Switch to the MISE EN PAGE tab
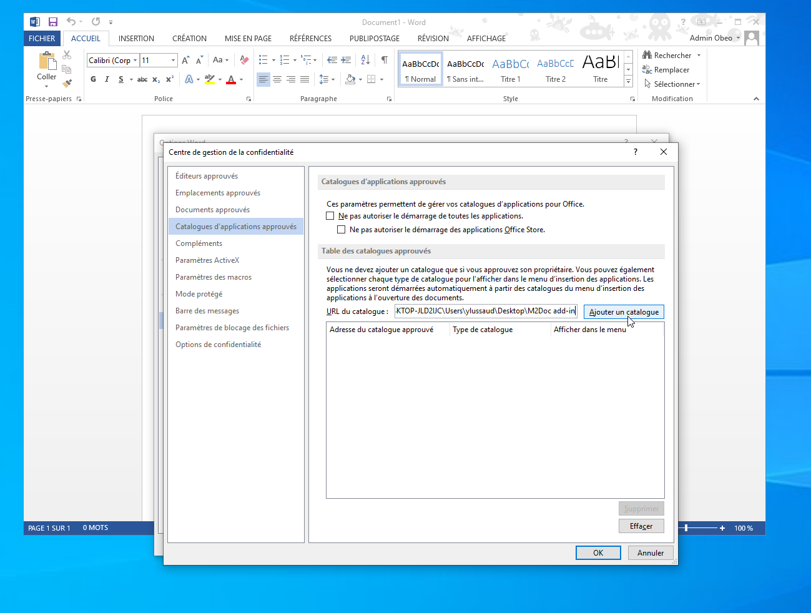The width and height of the screenshot is (811, 613). [248, 39]
